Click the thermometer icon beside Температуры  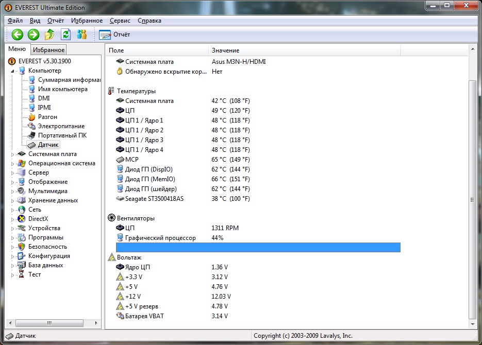(x=111, y=91)
